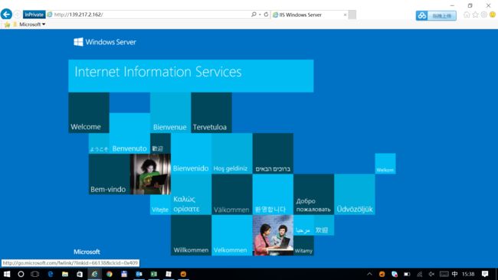This screenshot has width=498, height=280.
Task: Open the network Wi-Fi tray icon
Action: (x=420, y=274)
